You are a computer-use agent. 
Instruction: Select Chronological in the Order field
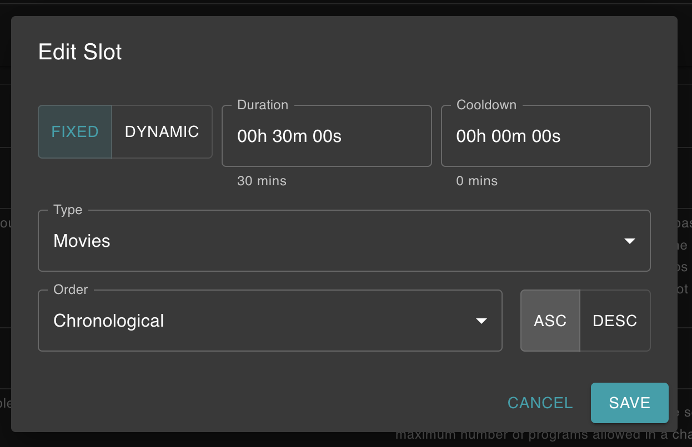[108, 321]
